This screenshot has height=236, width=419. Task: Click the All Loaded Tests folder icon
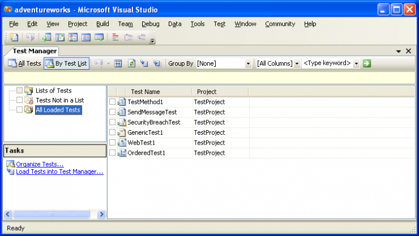pyautogui.click(x=29, y=110)
